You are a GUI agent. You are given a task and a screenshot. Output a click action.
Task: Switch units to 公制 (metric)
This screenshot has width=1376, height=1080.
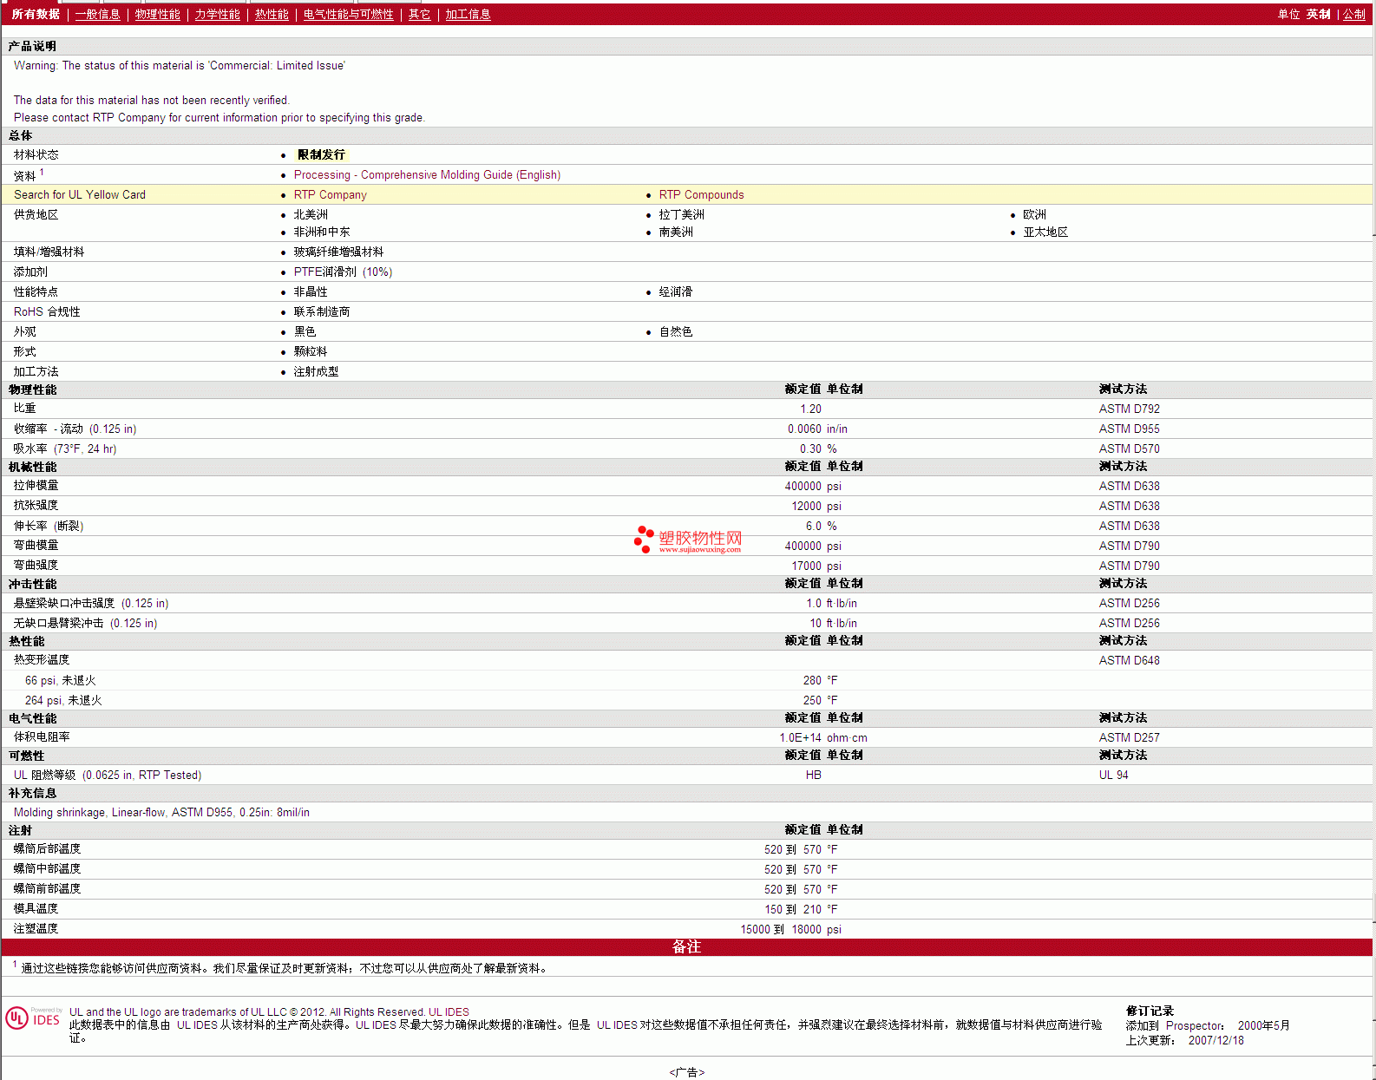1353,15
